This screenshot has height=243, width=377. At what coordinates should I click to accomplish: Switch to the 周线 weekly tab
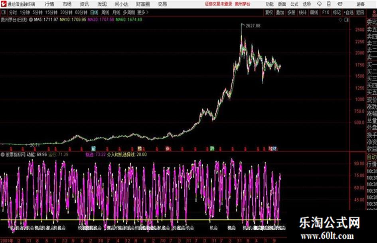click(105, 12)
